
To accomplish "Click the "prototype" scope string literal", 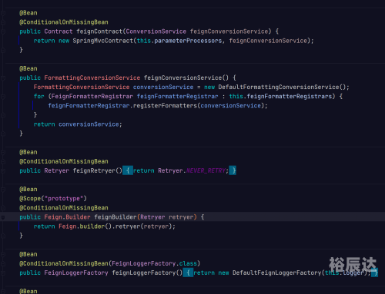I will click(64, 199).
